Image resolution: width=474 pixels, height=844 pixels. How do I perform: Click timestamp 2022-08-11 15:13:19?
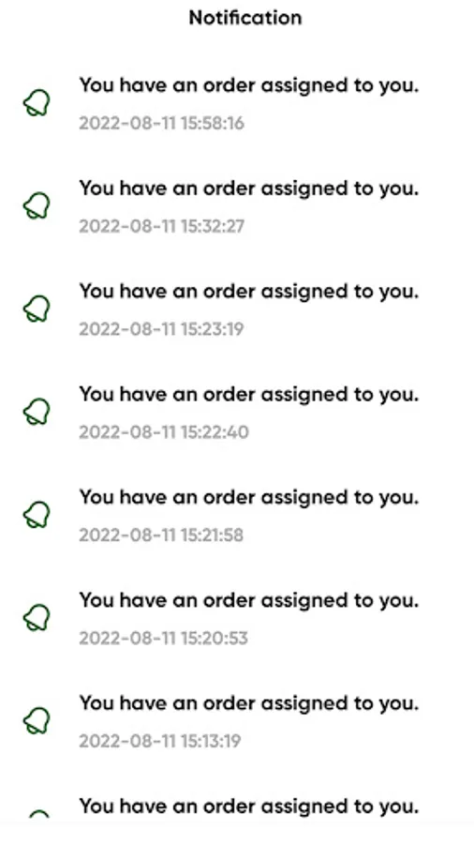point(160,741)
